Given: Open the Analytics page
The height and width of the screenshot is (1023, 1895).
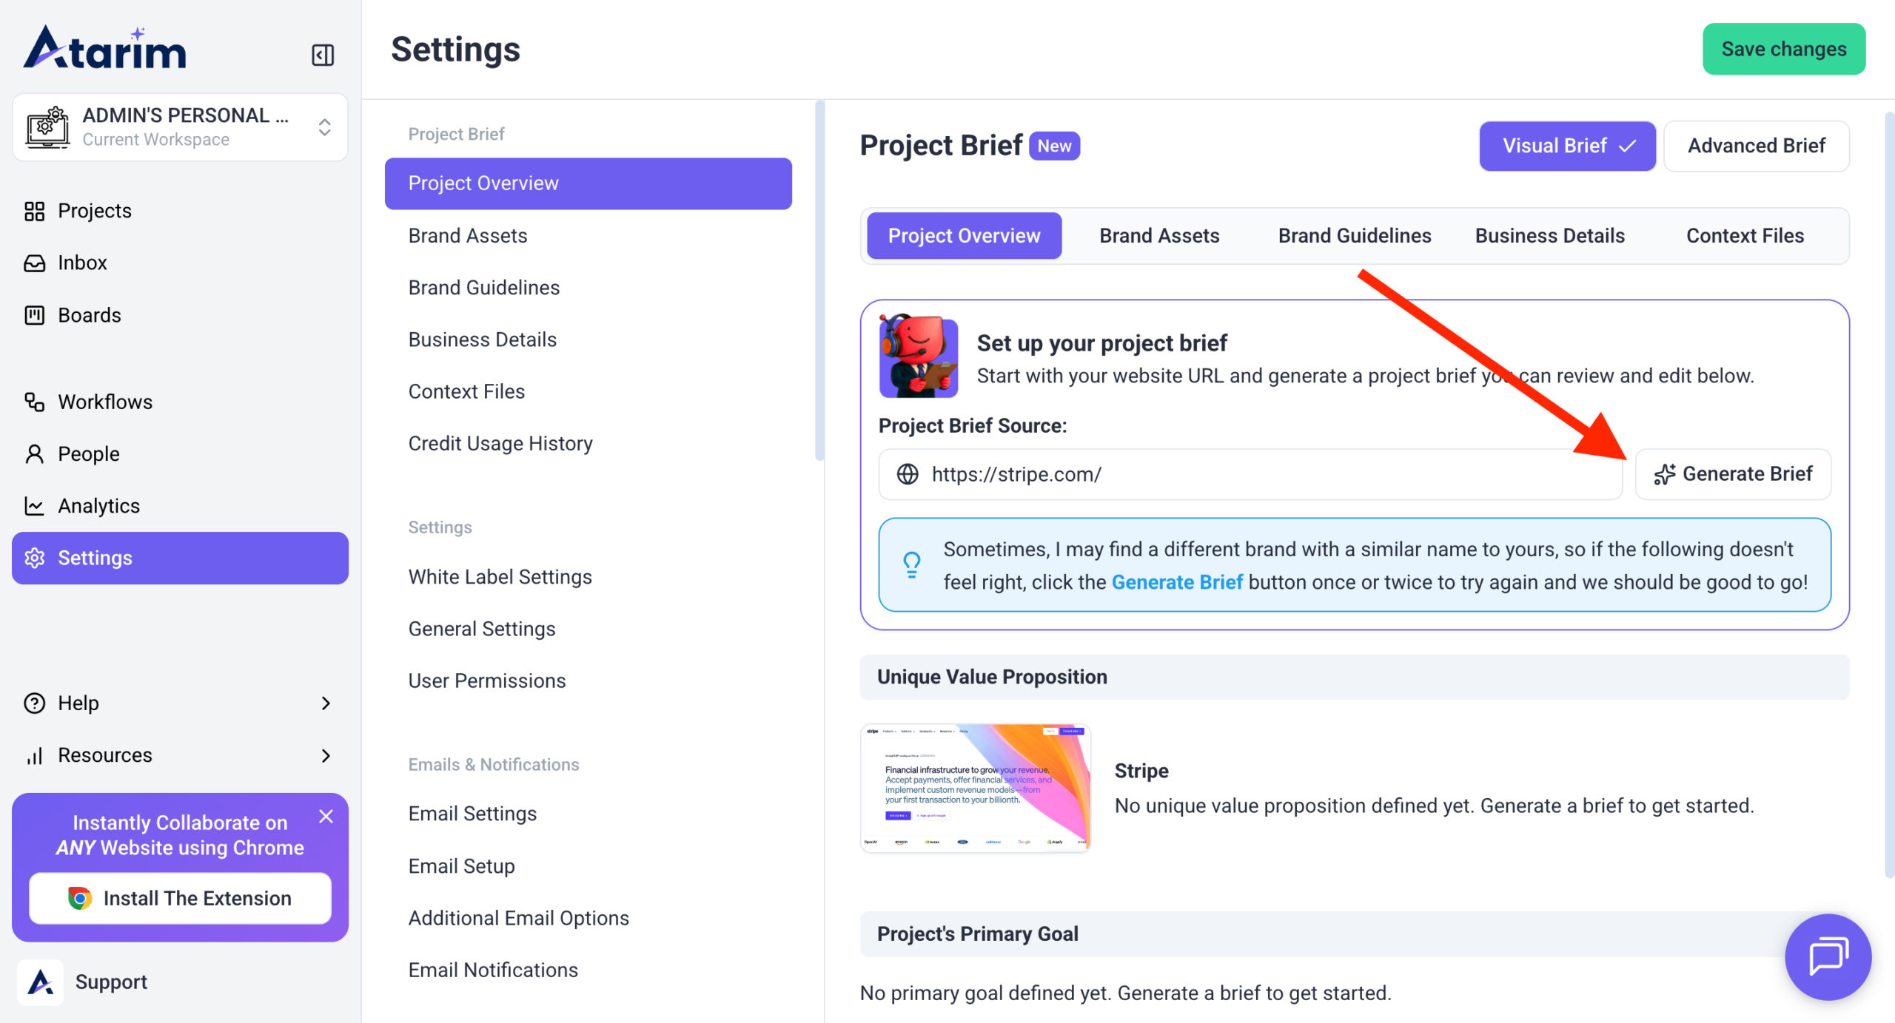Looking at the screenshot, I should (x=98, y=506).
